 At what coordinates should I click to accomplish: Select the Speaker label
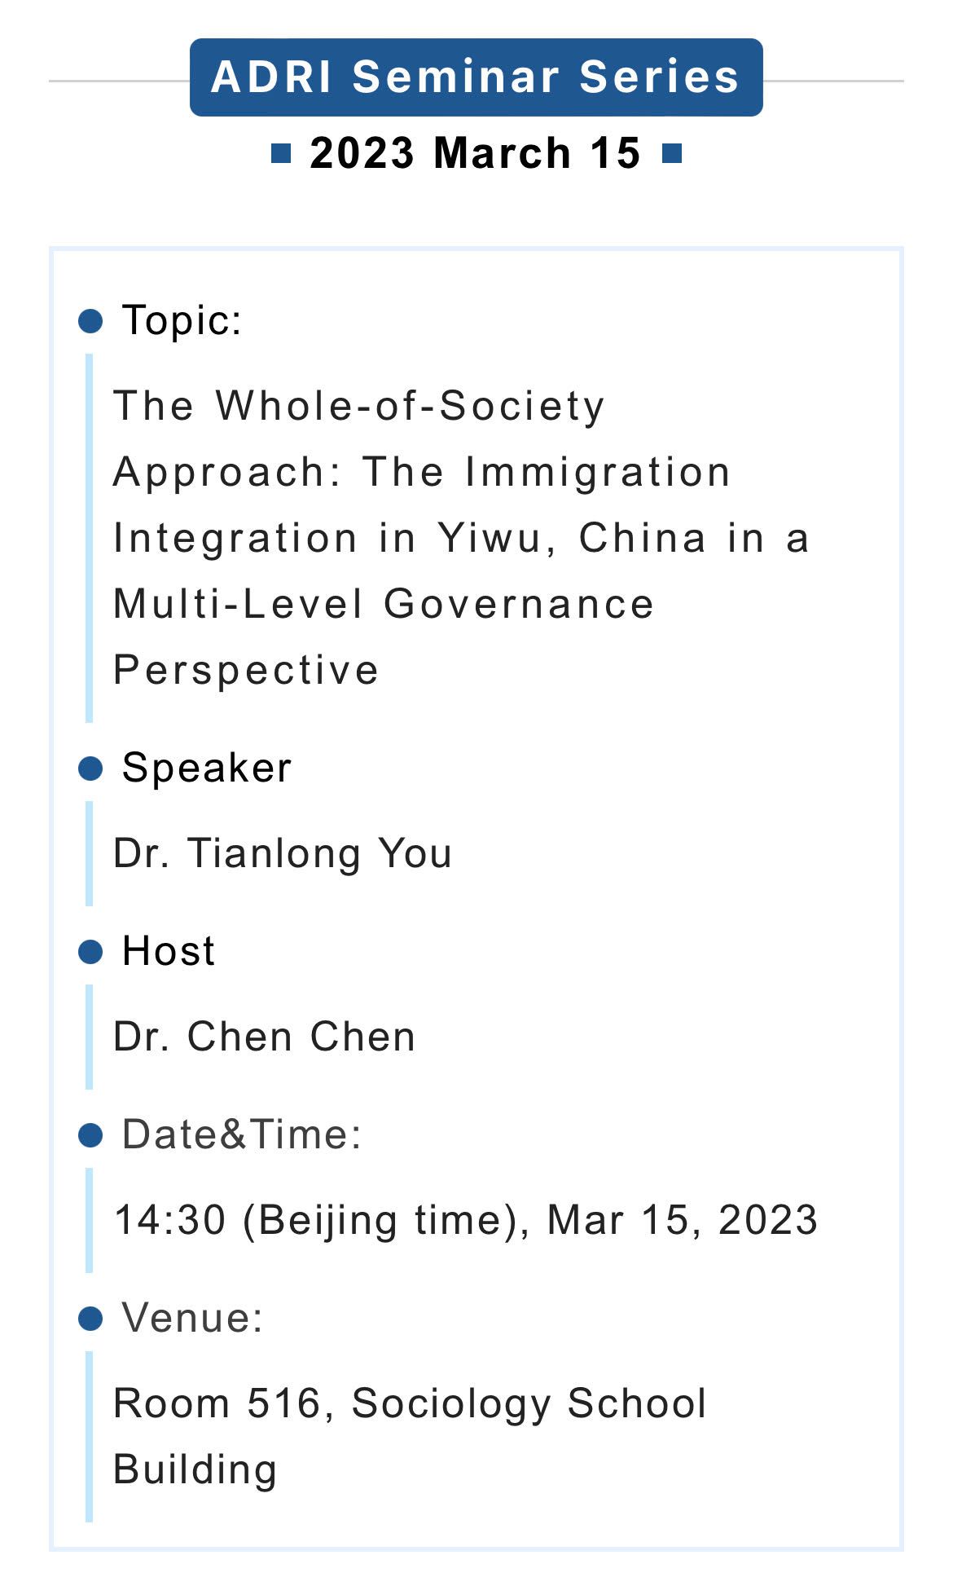click(206, 768)
